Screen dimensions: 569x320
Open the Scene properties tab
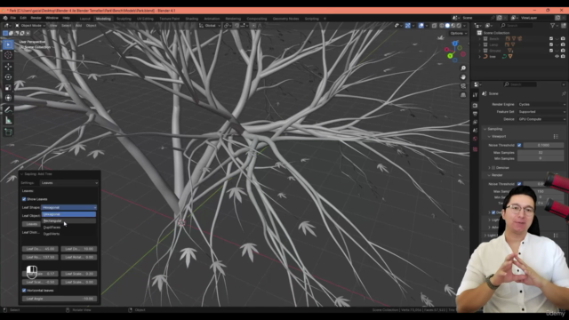click(x=475, y=131)
